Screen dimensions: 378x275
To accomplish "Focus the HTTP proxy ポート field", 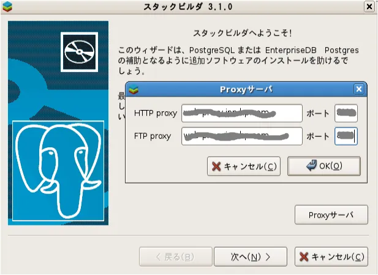I will click(x=346, y=113).
